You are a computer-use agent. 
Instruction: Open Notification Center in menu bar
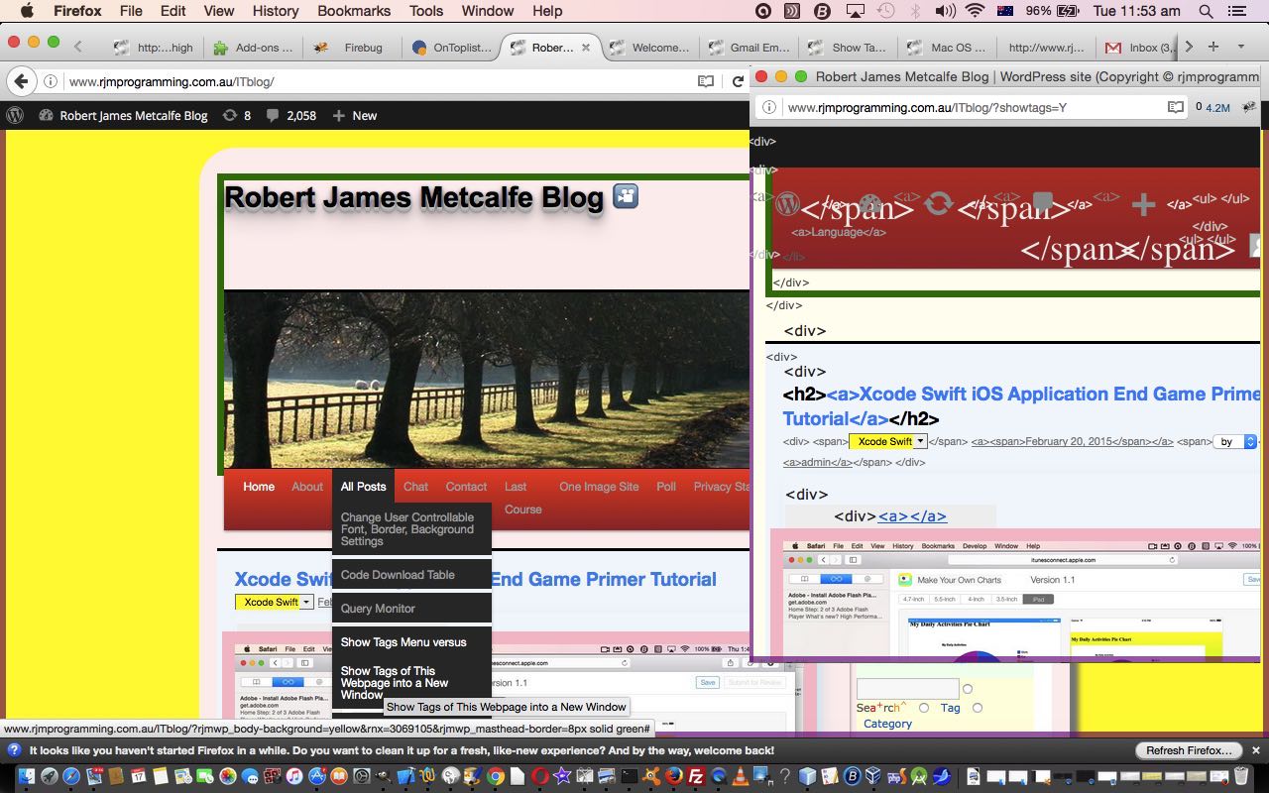[1237, 11]
